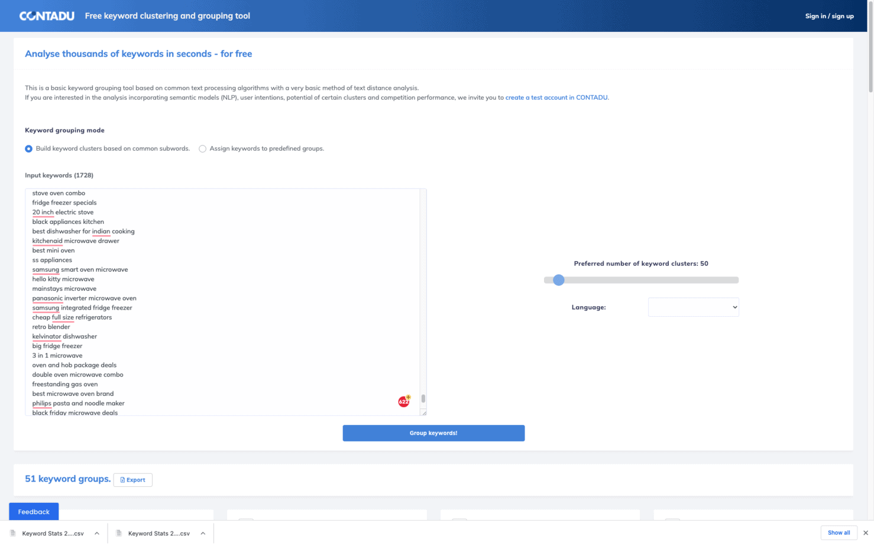Open the Feedback panel
Screen dimensions: 874x546
(33, 512)
